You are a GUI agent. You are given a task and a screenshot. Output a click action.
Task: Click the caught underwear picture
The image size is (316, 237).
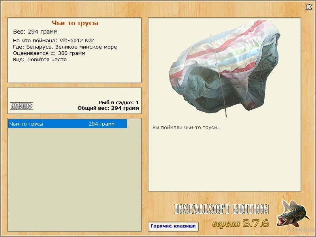pyautogui.click(x=225, y=68)
